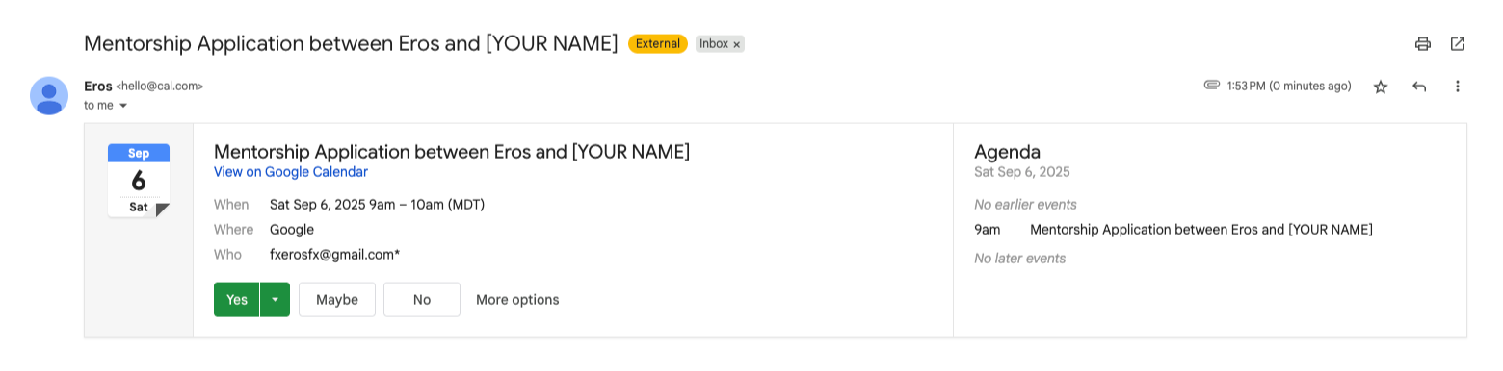The height and width of the screenshot is (371, 1503).
Task: Decline the invitation with No
Action: click(x=422, y=300)
